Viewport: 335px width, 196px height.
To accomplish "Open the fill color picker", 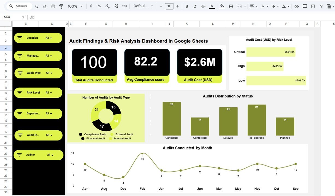I will 222,6.
